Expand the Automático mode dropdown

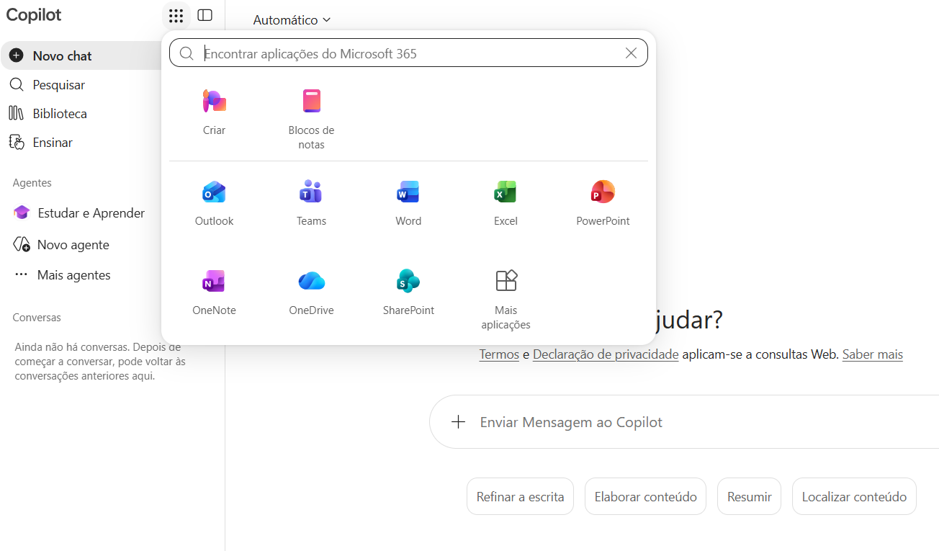click(x=292, y=20)
